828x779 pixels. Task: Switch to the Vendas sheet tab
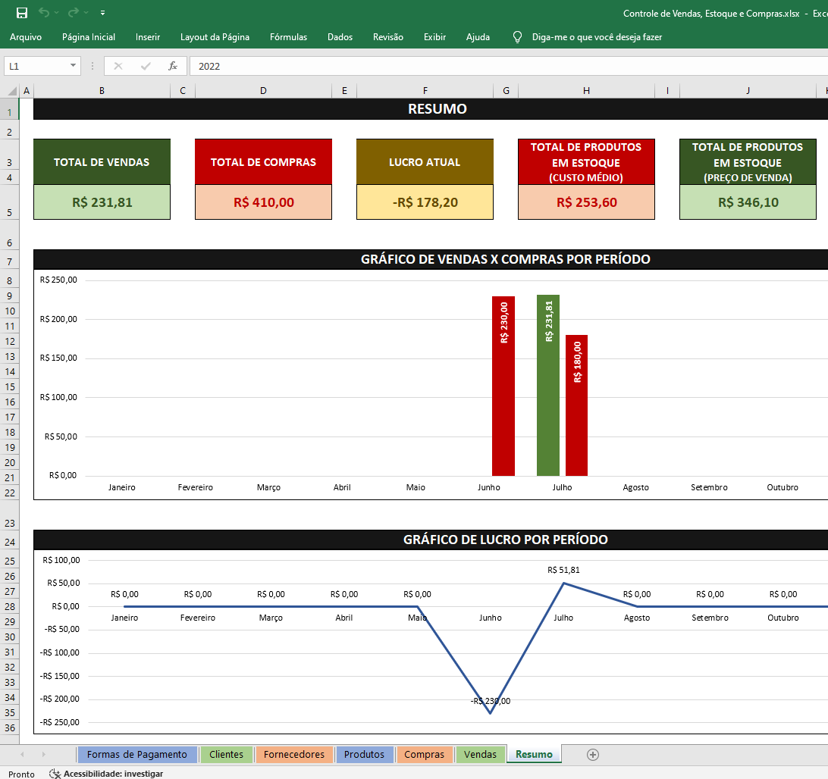pyautogui.click(x=480, y=754)
